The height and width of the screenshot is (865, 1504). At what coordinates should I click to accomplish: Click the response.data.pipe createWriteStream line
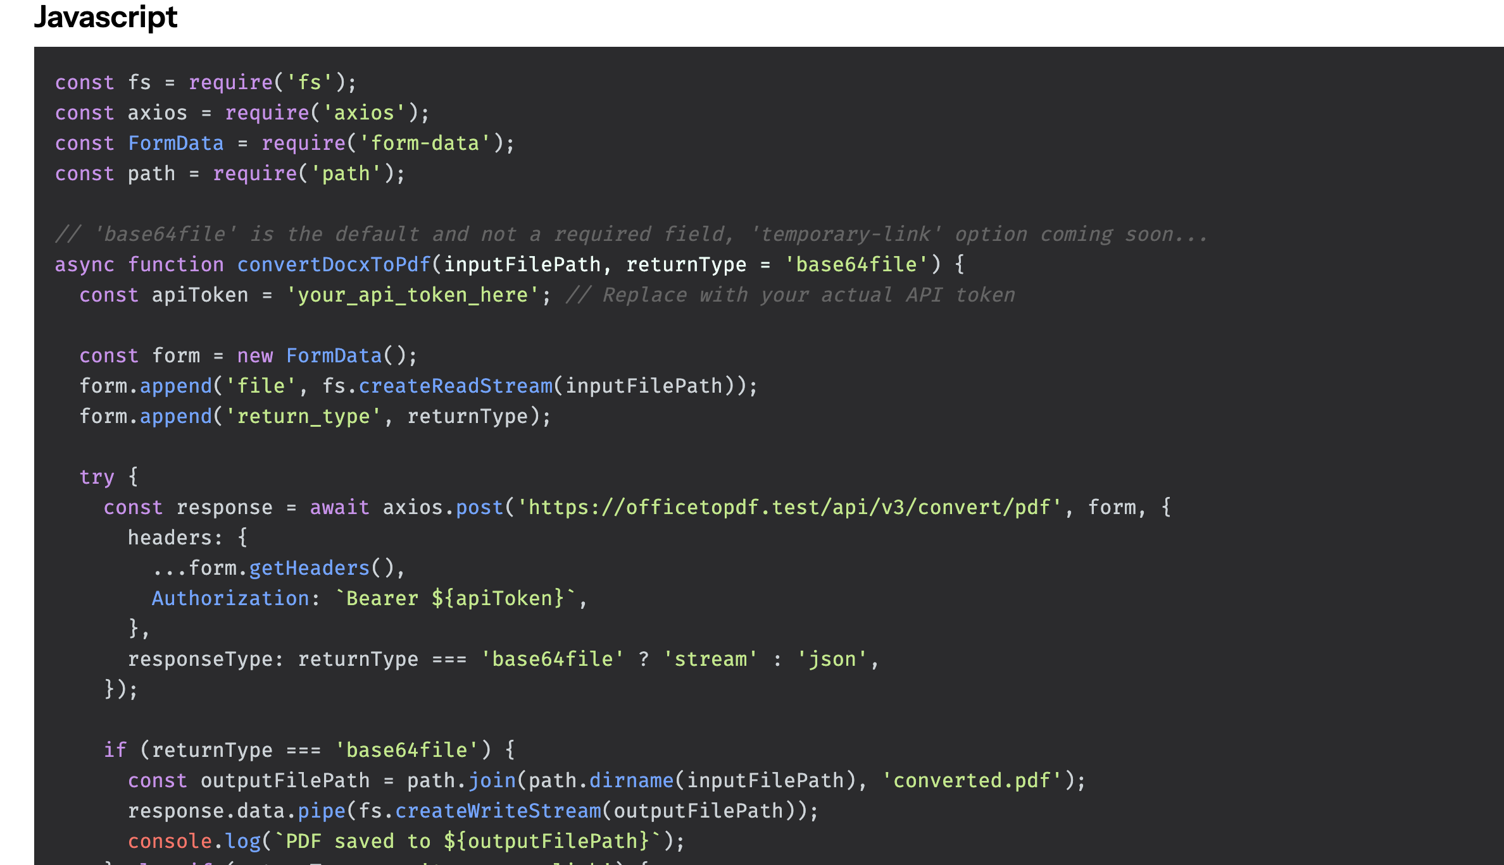pyautogui.click(x=473, y=811)
